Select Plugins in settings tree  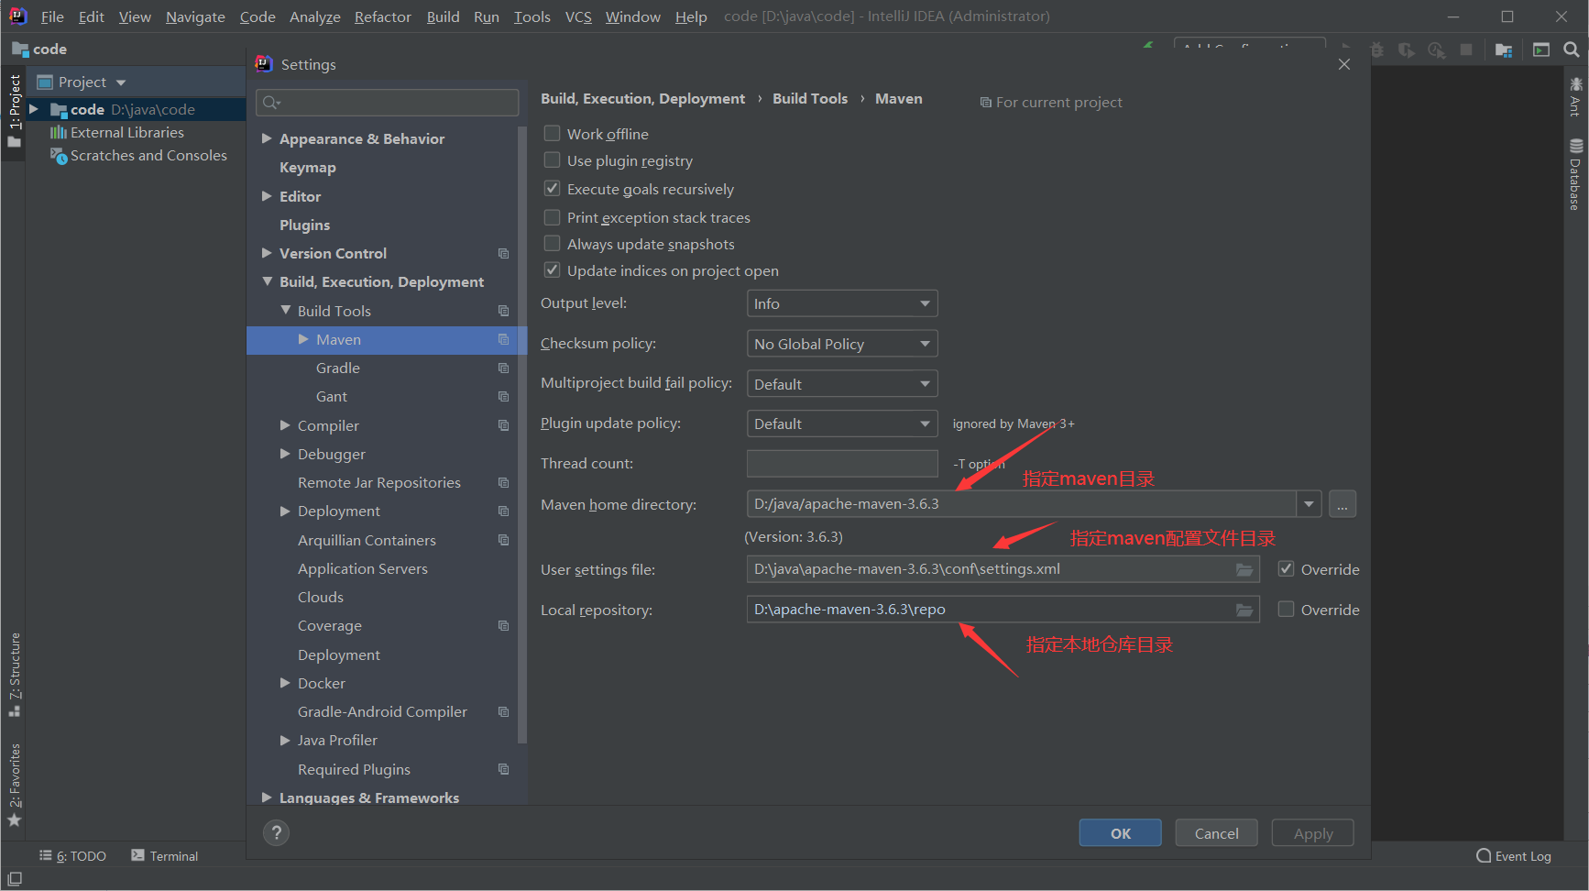(x=304, y=225)
